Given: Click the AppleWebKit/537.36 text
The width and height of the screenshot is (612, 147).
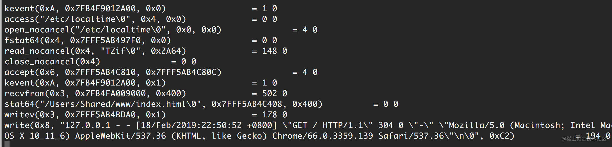Looking at the screenshot, I should [x=120, y=136].
